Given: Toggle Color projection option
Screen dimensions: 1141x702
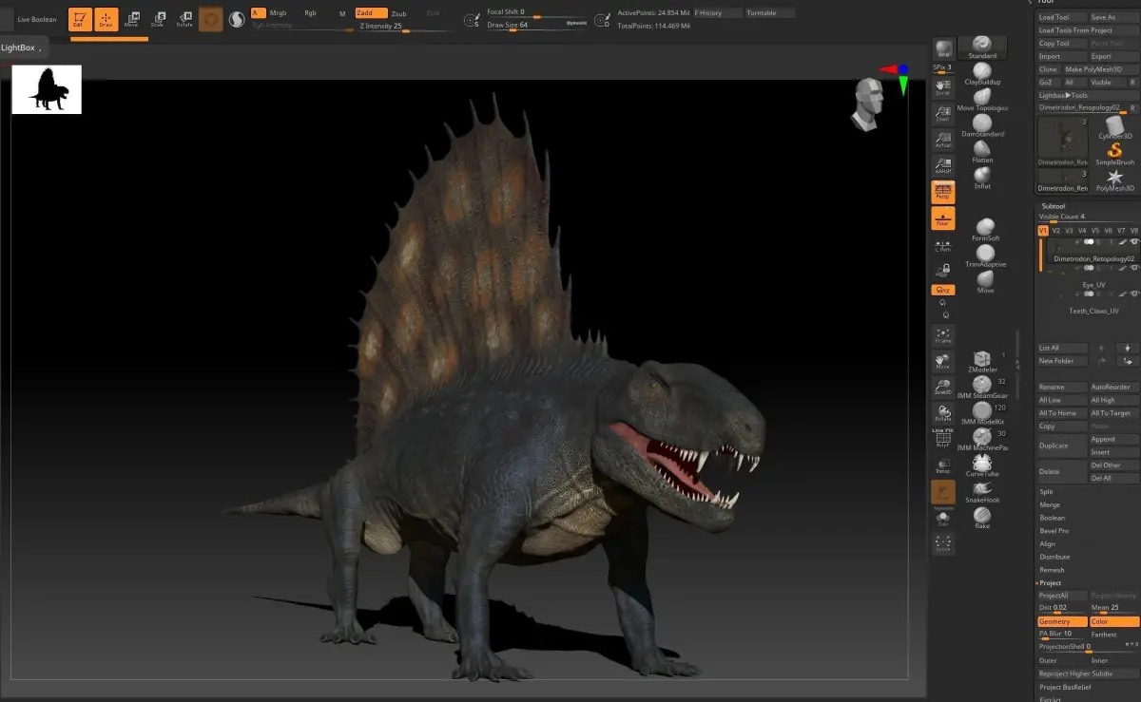Looking at the screenshot, I should tap(1113, 621).
